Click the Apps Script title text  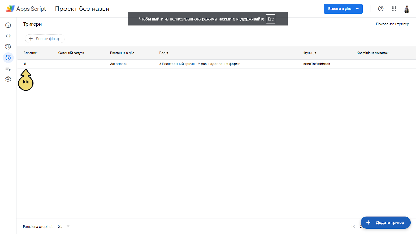[31, 9]
